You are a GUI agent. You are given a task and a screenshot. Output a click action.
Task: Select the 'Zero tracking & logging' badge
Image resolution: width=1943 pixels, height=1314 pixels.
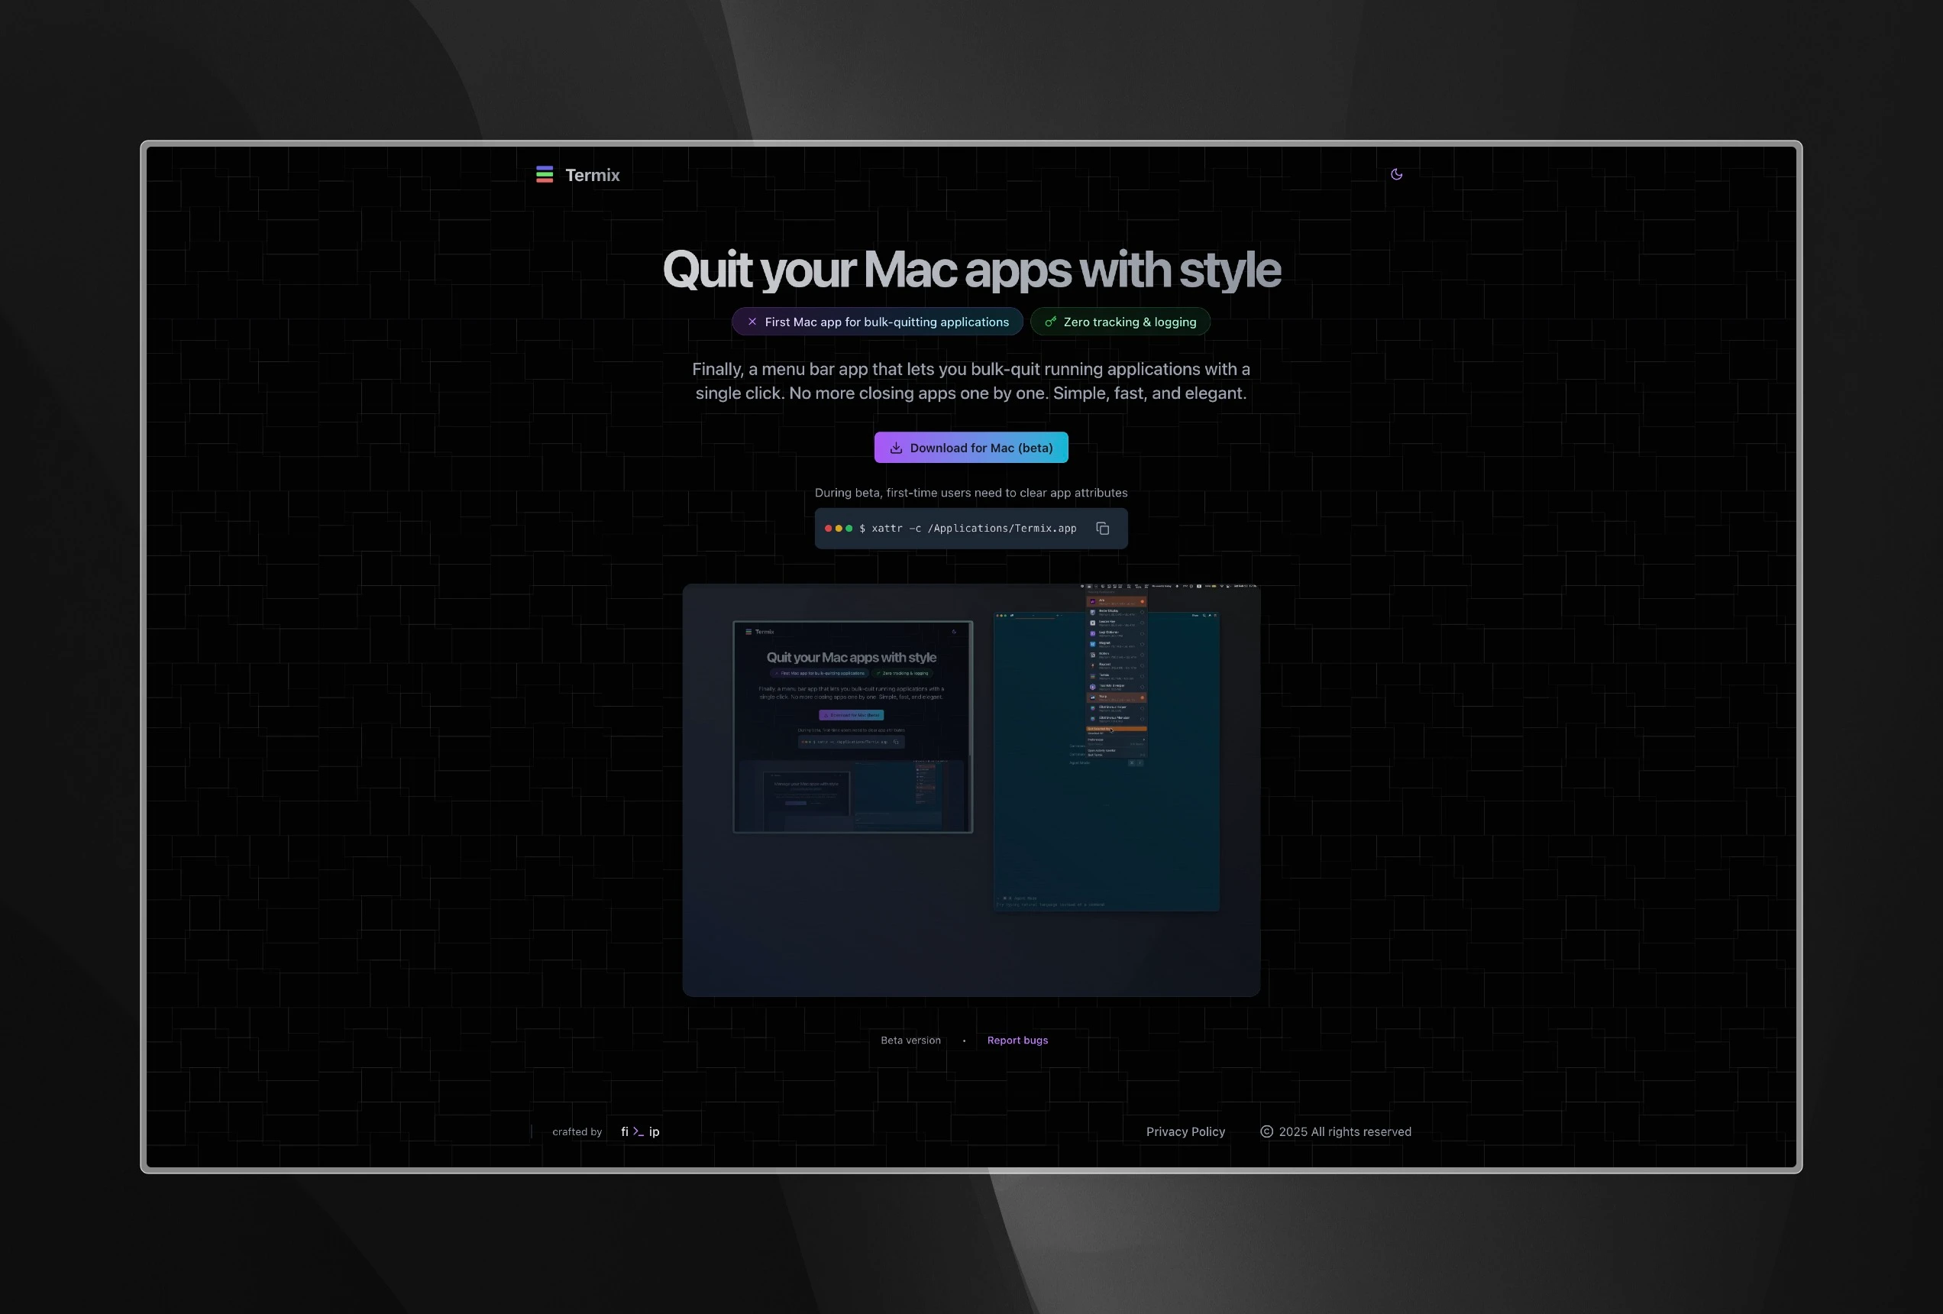1120,322
